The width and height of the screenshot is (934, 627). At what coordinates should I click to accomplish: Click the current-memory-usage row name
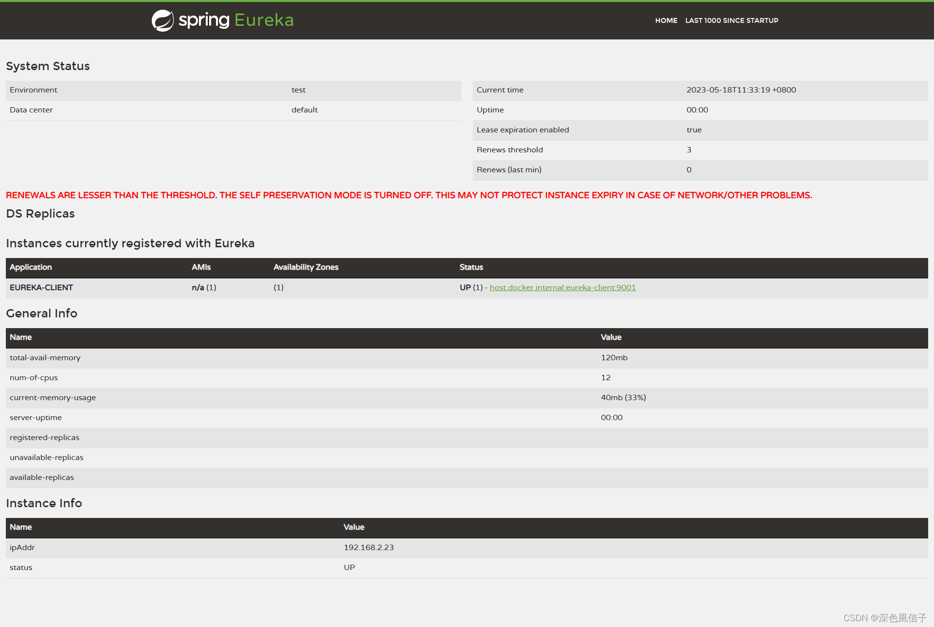coord(53,398)
